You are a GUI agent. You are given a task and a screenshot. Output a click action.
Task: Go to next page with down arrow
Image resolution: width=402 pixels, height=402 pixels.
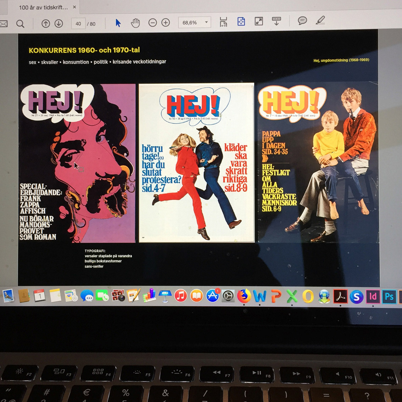pyautogui.click(x=59, y=24)
